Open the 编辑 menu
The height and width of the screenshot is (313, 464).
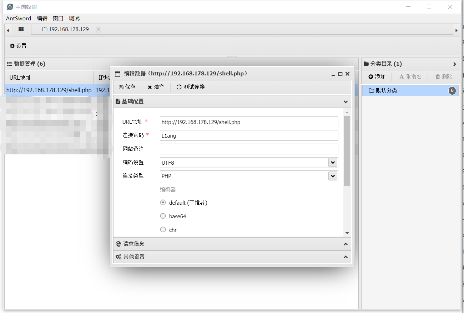click(x=42, y=19)
